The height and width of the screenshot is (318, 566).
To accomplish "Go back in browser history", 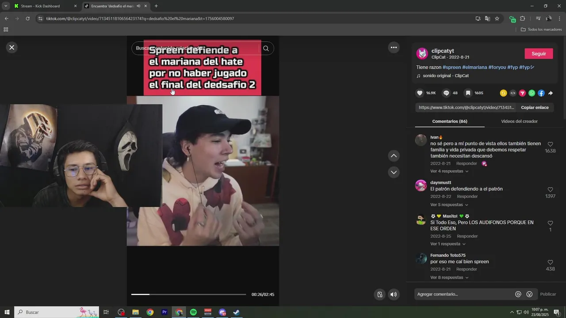I will [x=6, y=19].
